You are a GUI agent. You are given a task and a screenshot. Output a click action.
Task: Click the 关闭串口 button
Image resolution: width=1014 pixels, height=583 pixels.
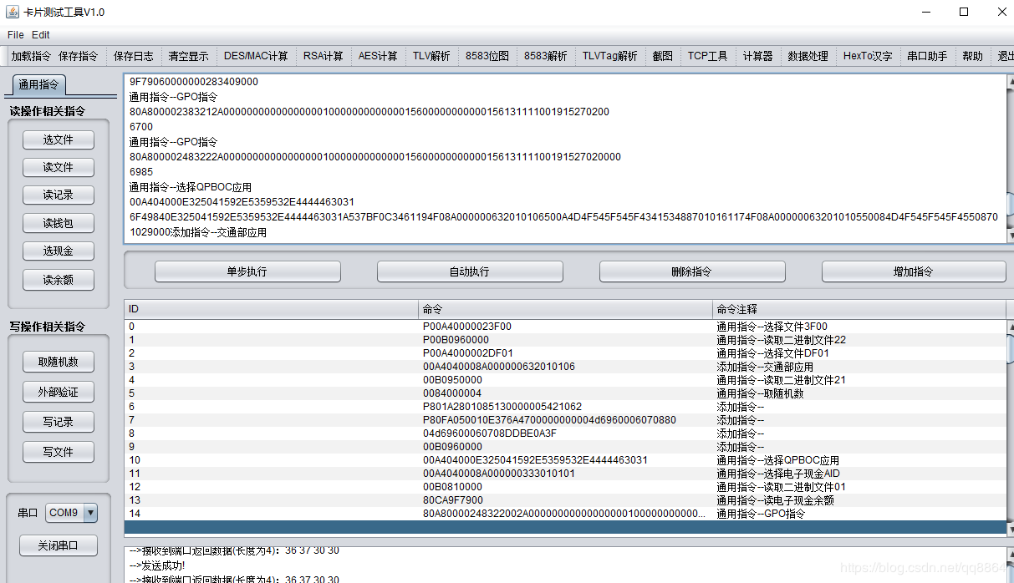tap(58, 545)
